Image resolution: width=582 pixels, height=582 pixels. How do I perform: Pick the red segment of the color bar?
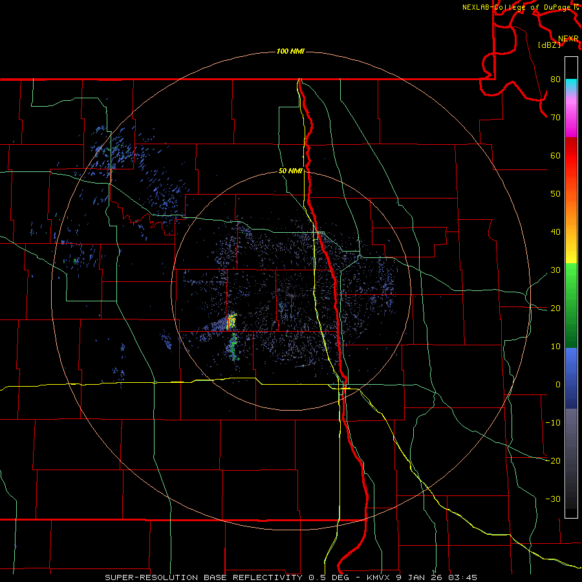pos(571,156)
